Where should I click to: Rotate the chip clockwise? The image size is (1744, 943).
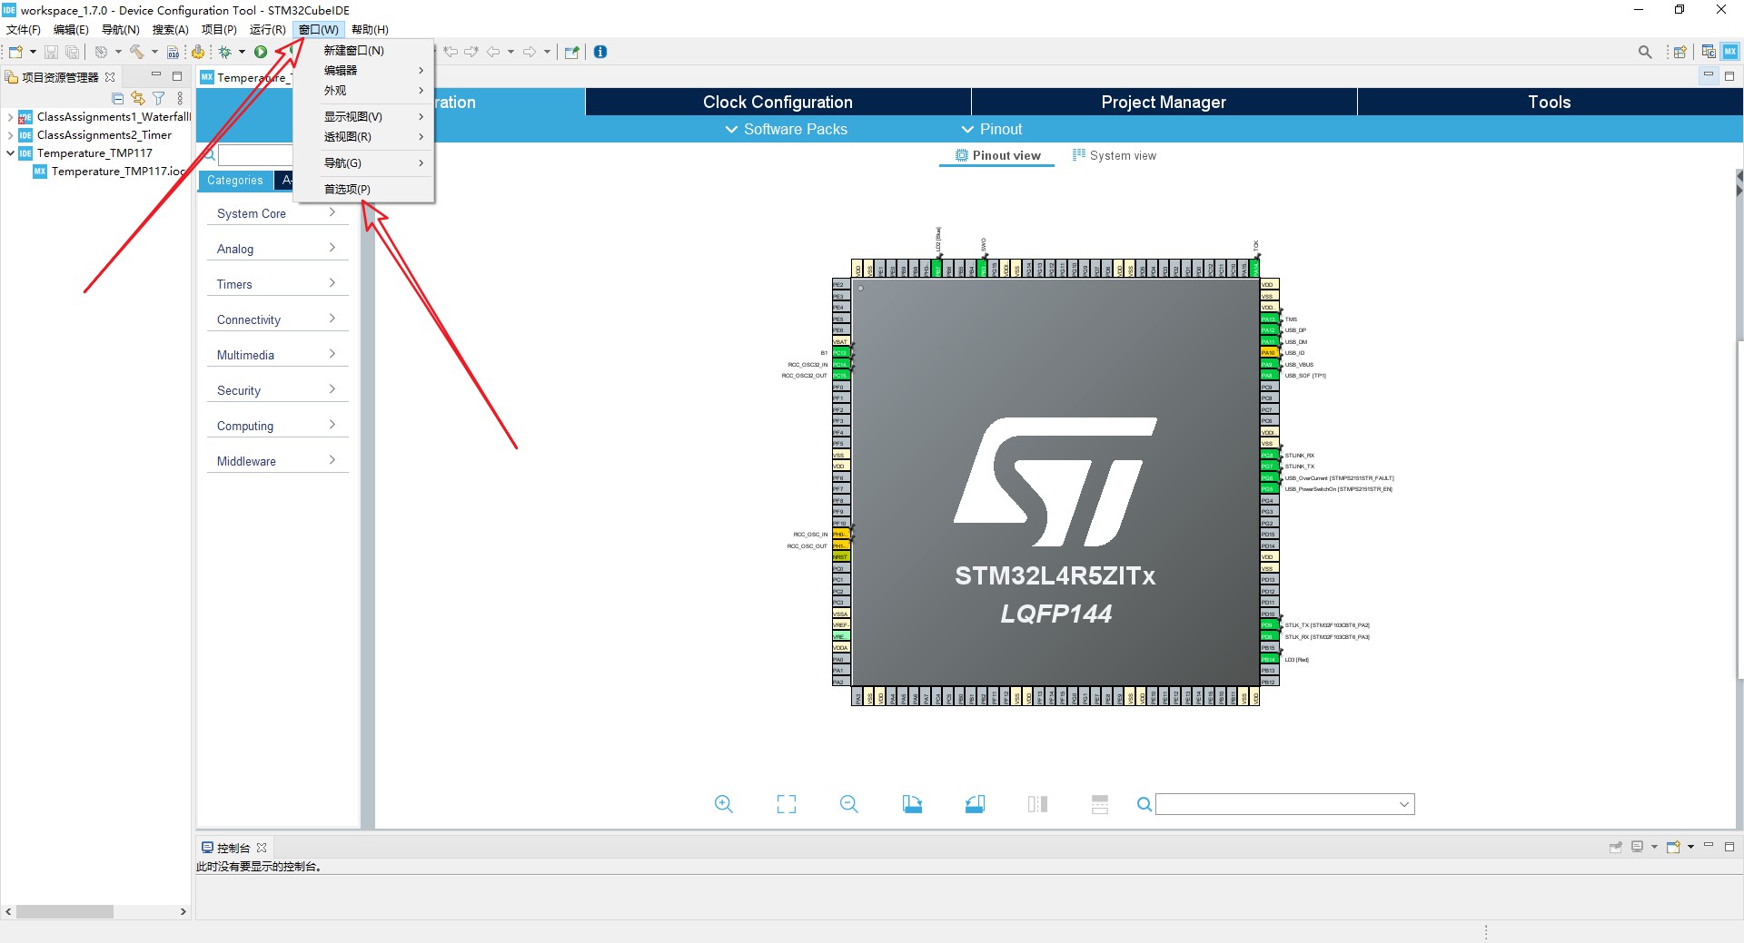pyautogui.click(x=912, y=804)
